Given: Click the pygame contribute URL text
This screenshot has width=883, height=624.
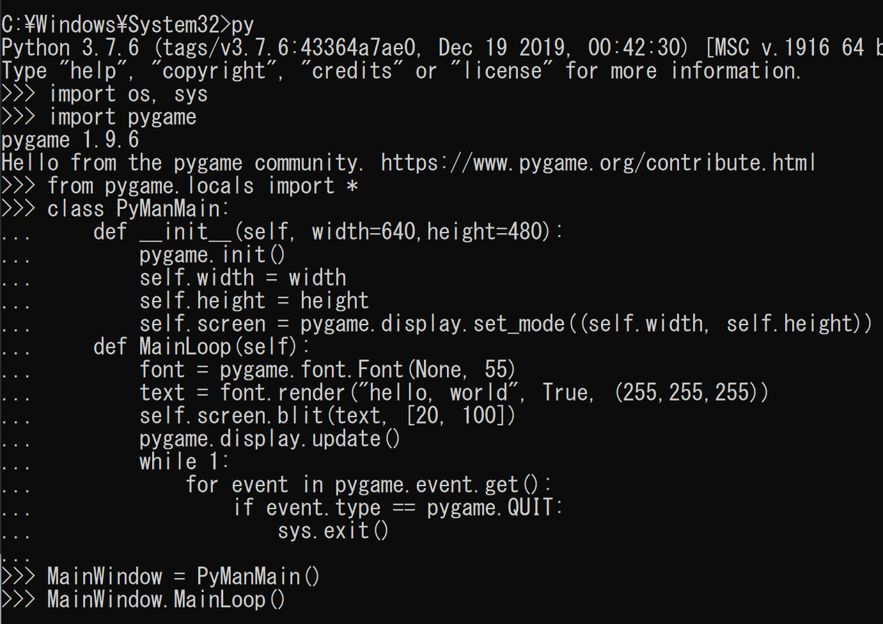Looking at the screenshot, I should [598, 163].
